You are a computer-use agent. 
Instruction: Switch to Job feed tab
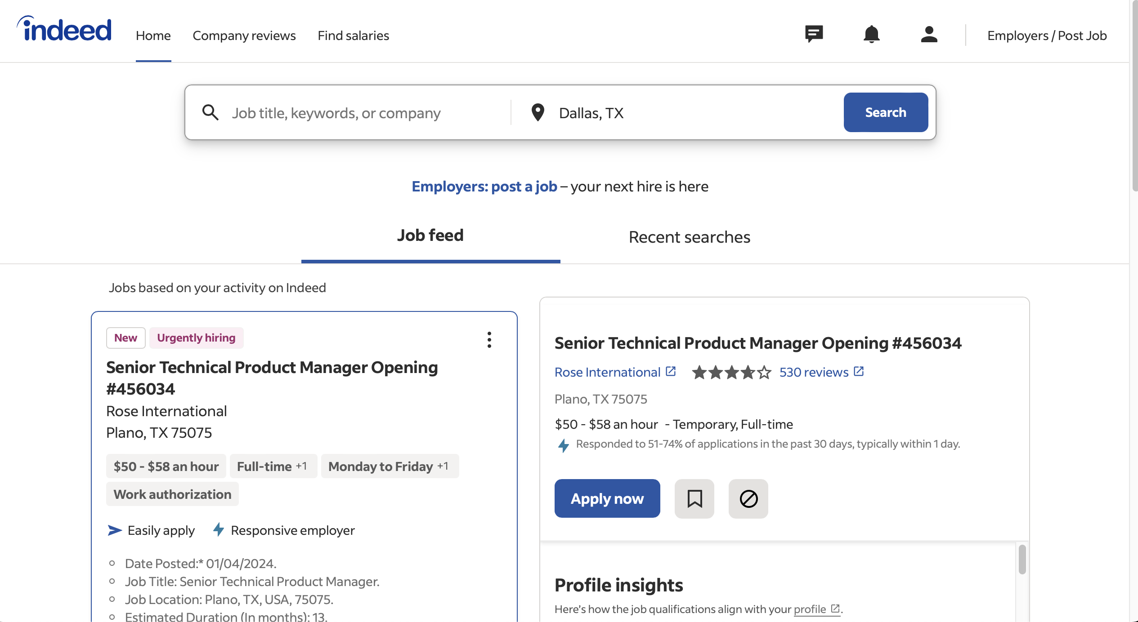tap(430, 235)
